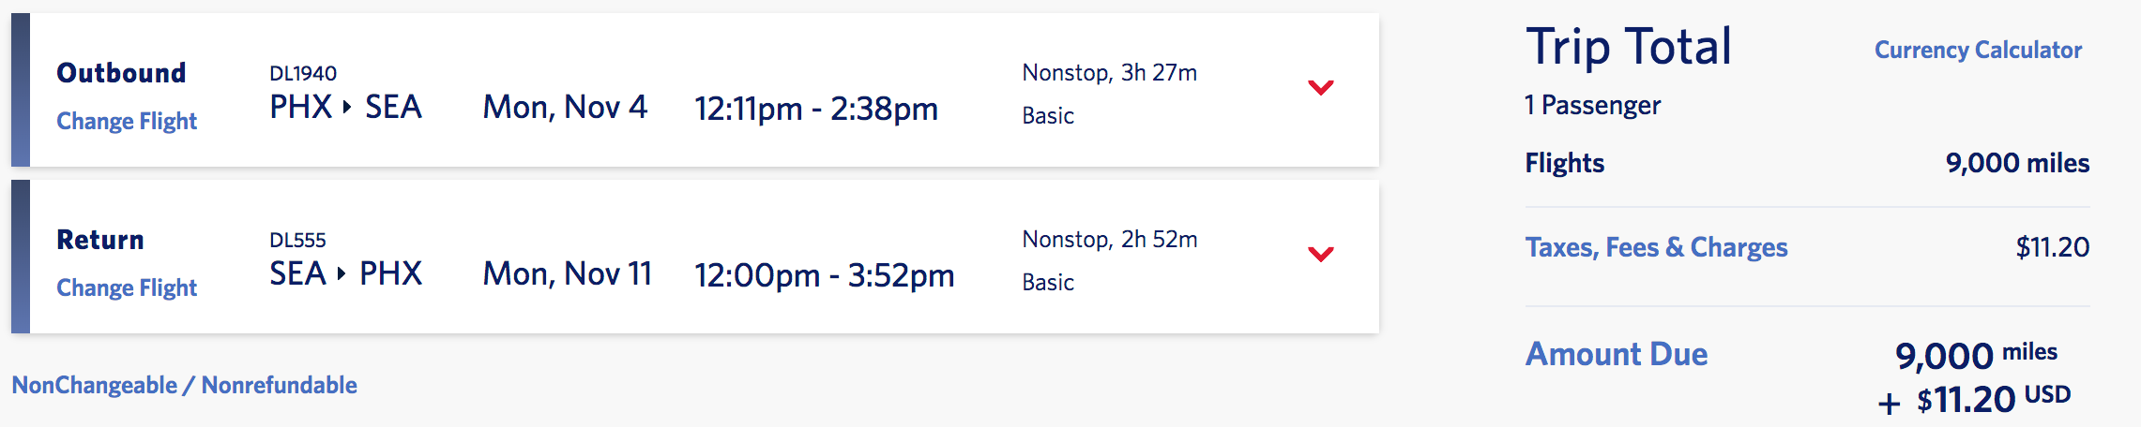Click the 9,000 miles Flights value
Viewport: 2141px width, 427px height.
[2017, 164]
